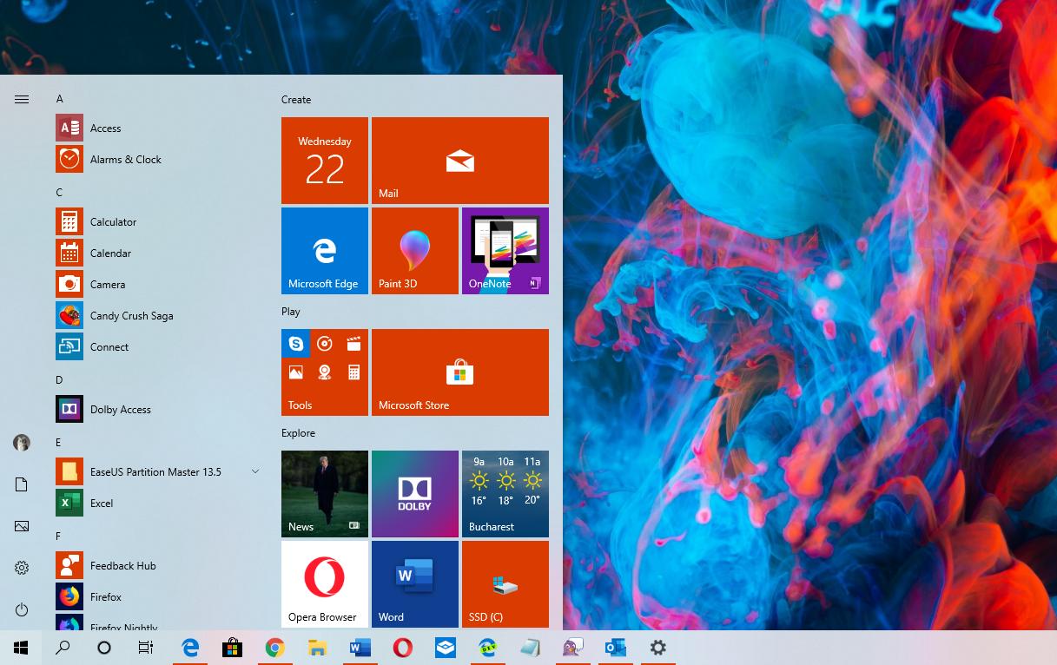Jump to letters via the A header
1057x665 pixels.
point(60,99)
